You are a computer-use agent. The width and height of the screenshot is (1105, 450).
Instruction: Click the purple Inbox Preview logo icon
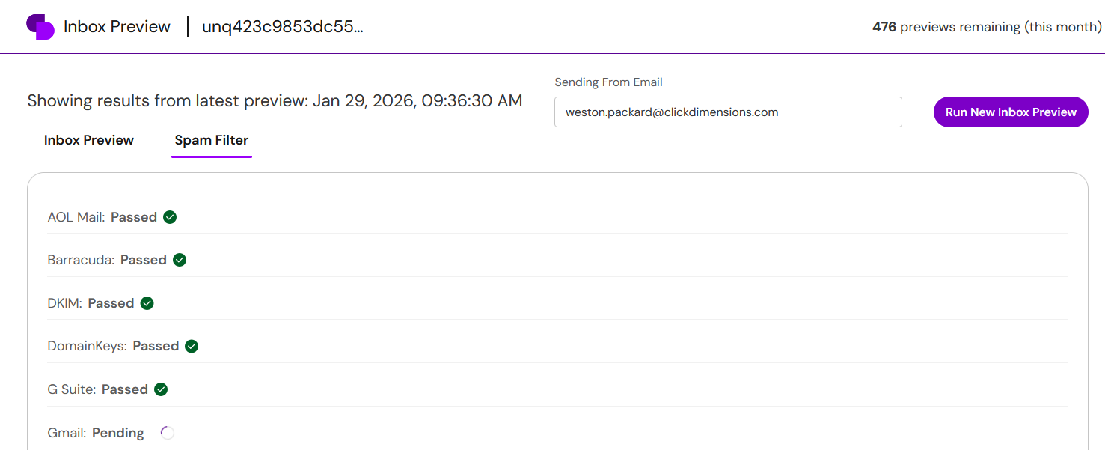pyautogui.click(x=40, y=27)
